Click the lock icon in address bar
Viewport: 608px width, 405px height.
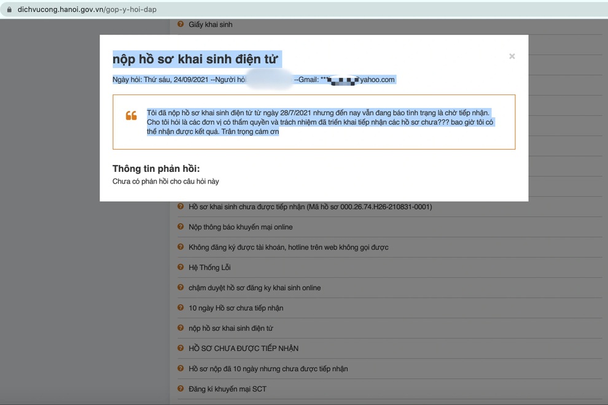[x=9, y=9]
